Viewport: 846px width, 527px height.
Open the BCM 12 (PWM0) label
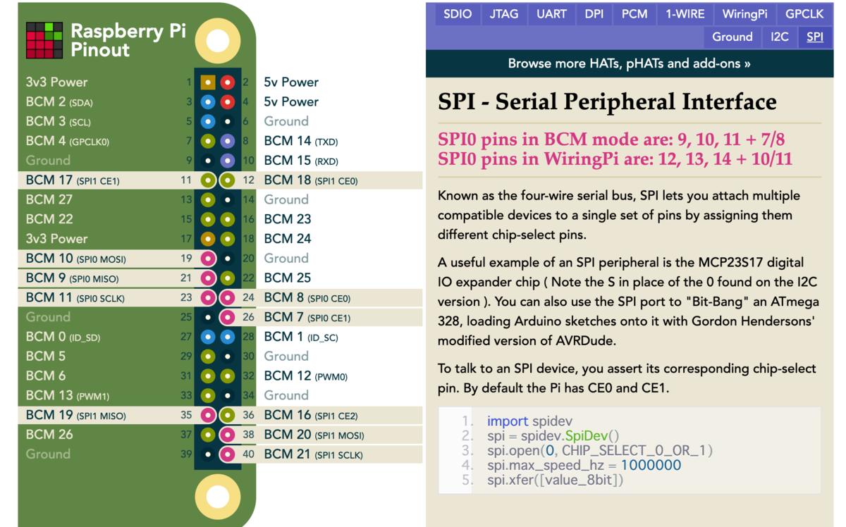coord(306,376)
